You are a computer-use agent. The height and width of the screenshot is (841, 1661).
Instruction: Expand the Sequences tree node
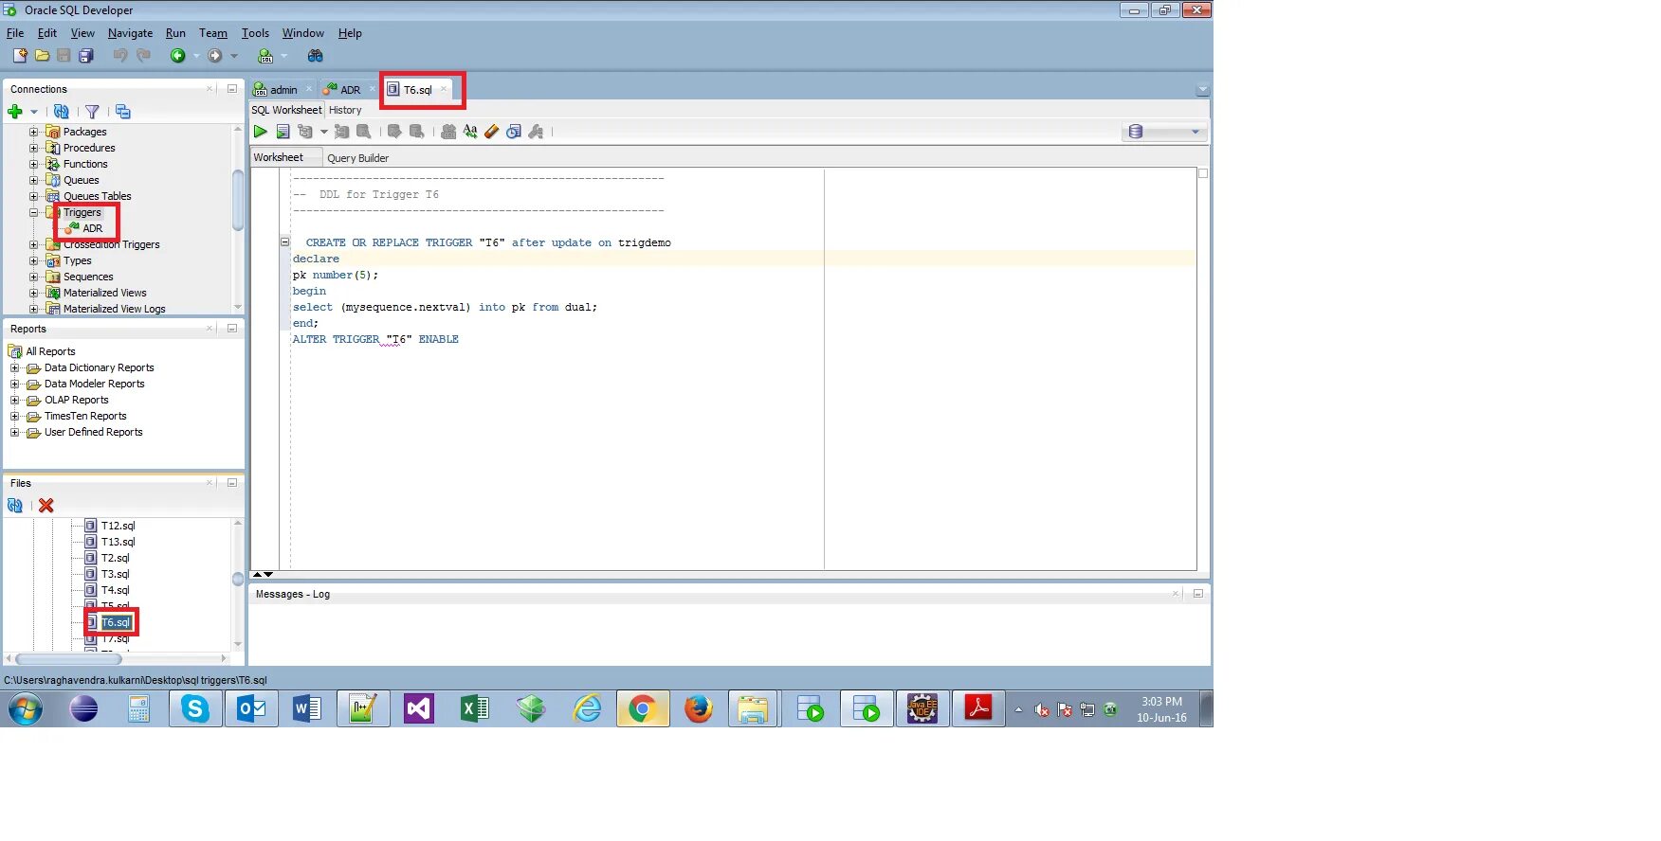click(34, 277)
